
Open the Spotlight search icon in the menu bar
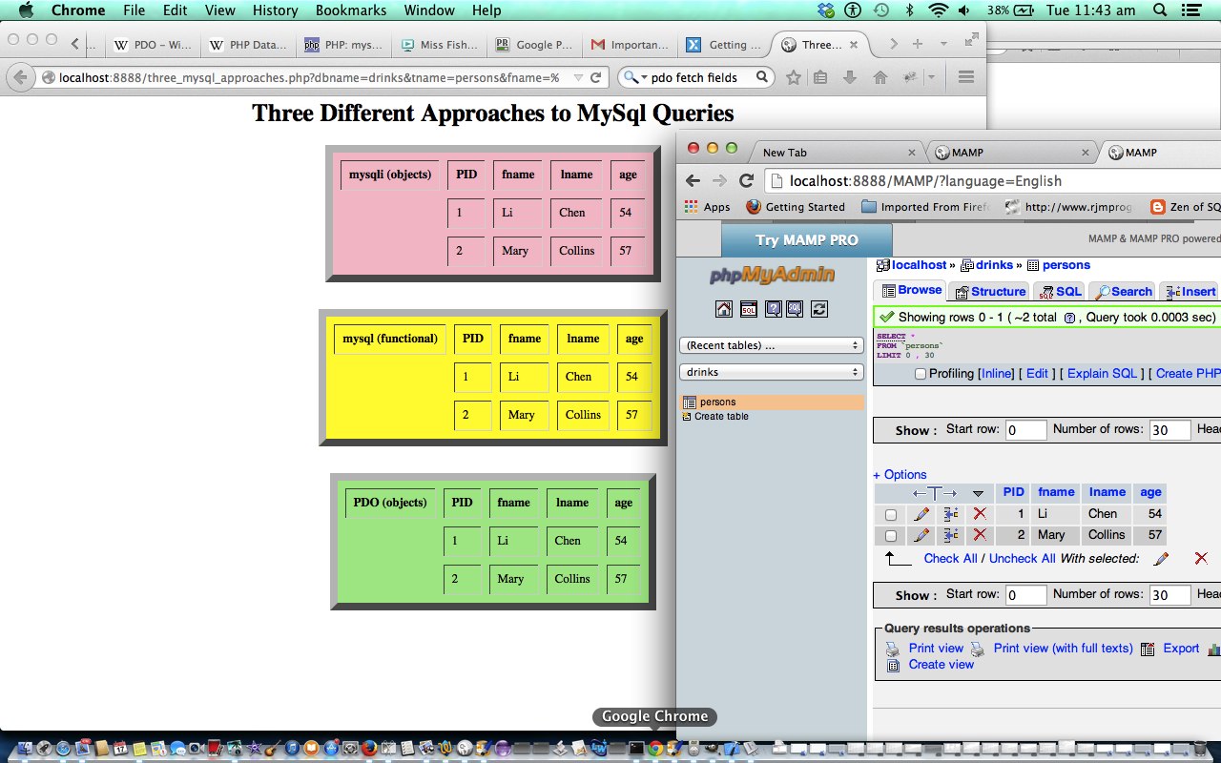point(1160,10)
